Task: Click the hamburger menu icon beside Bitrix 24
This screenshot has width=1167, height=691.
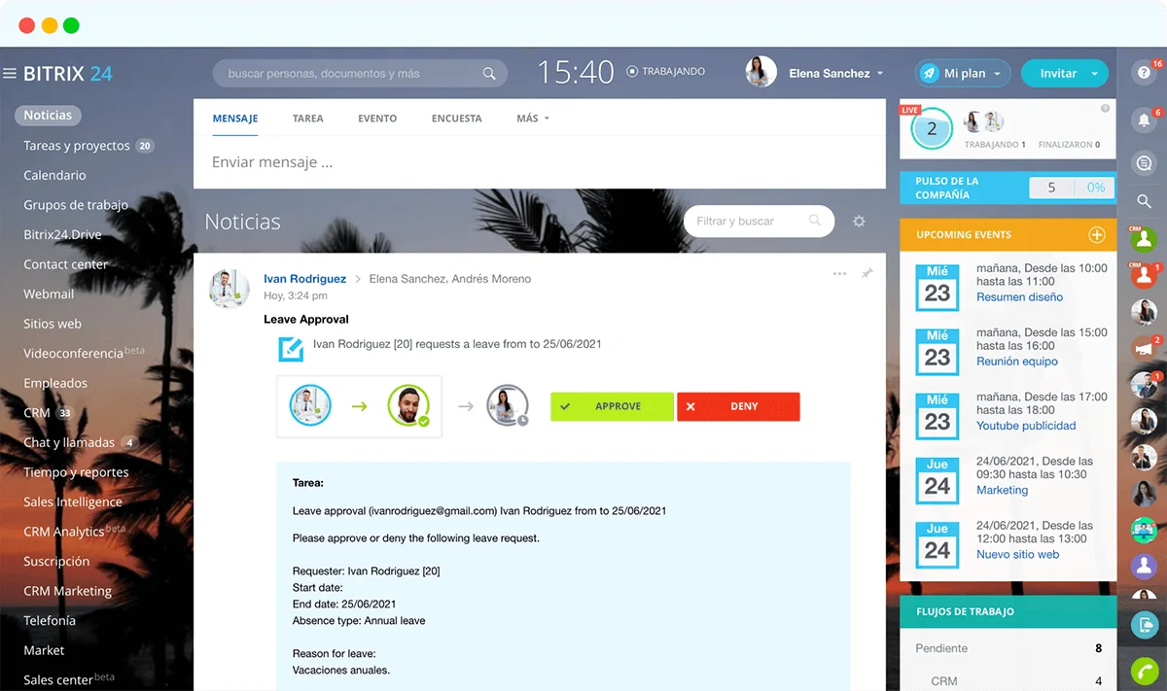Action: 10,74
